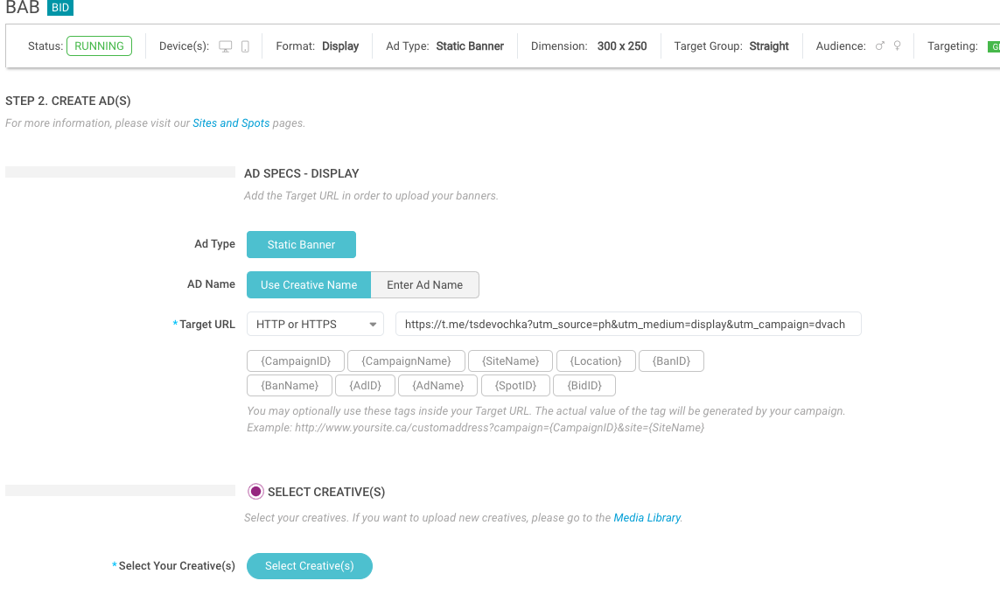
Task: Click the Static Banner ad type button
Action: pyautogui.click(x=301, y=245)
